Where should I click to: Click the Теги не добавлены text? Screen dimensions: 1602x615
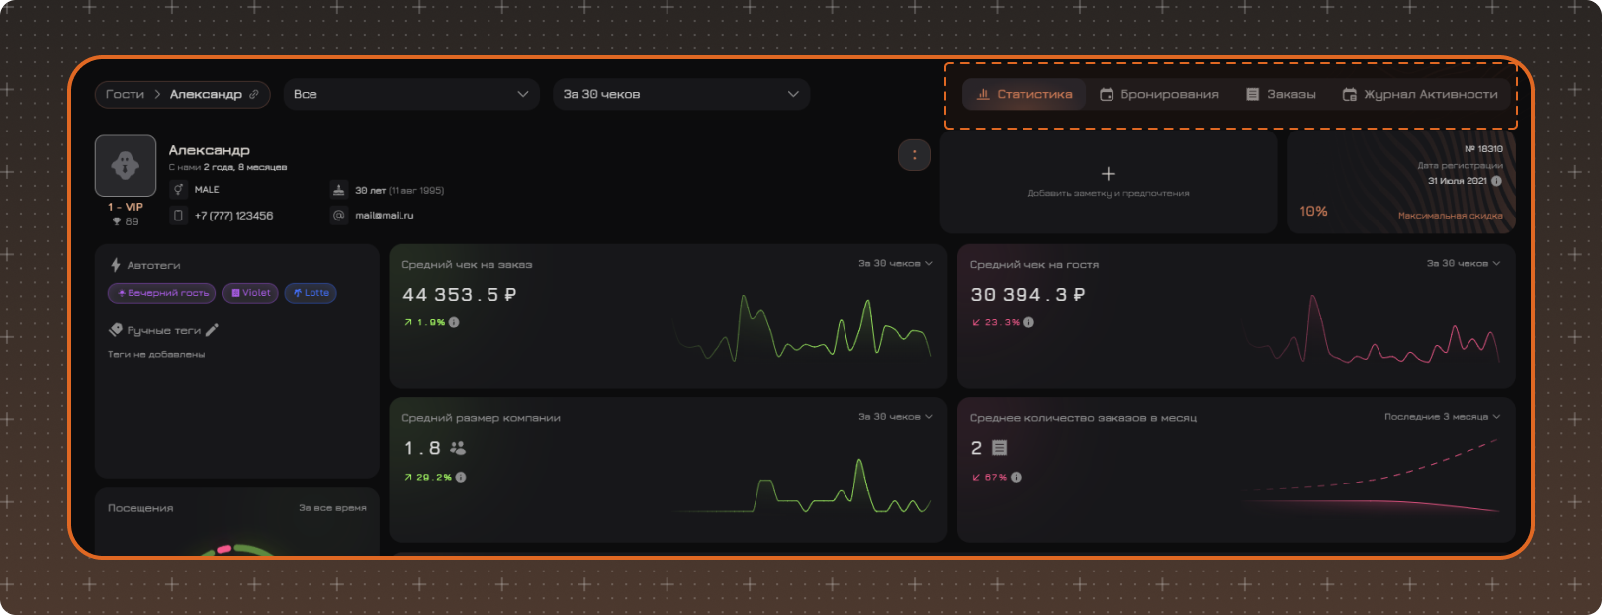[156, 354]
